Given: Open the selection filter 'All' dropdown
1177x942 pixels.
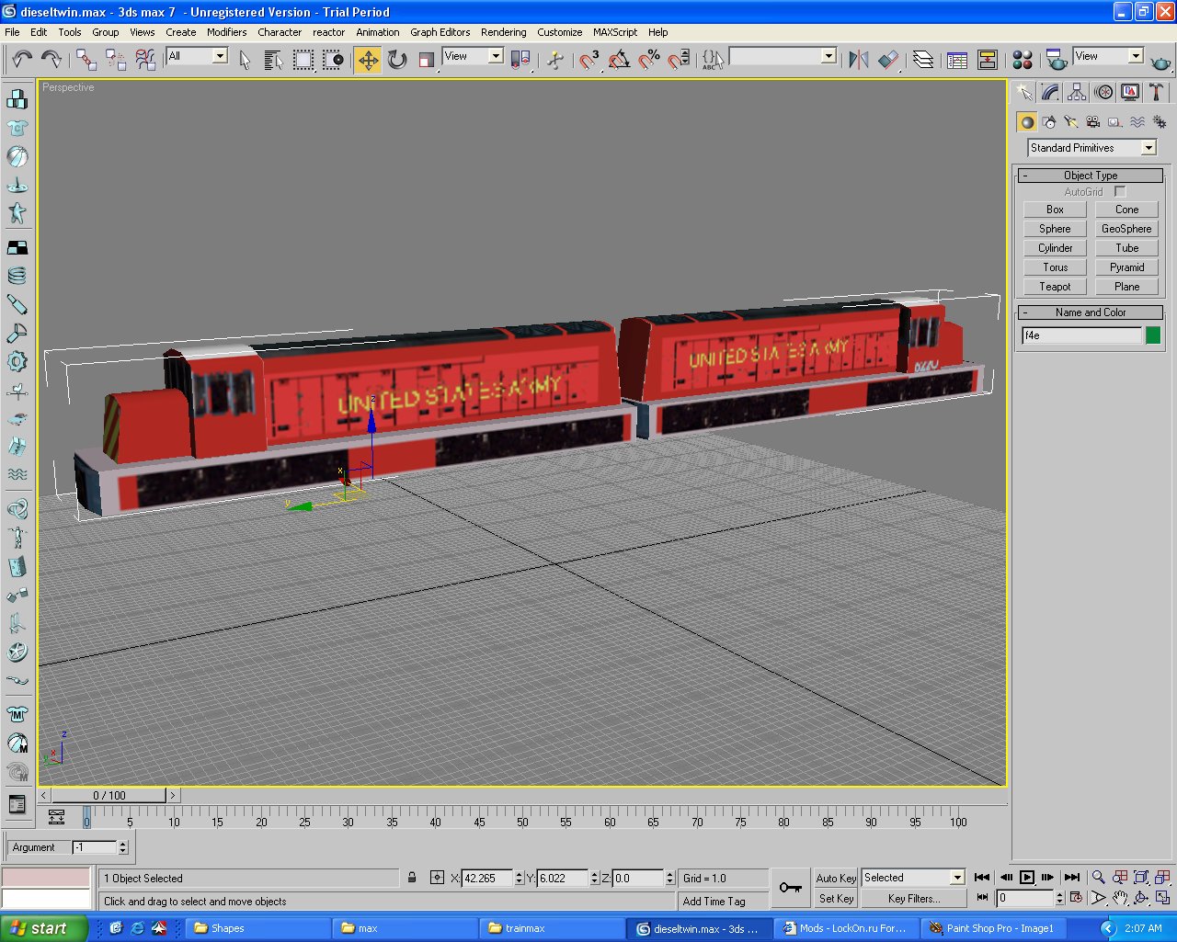Looking at the screenshot, I should click(220, 56).
